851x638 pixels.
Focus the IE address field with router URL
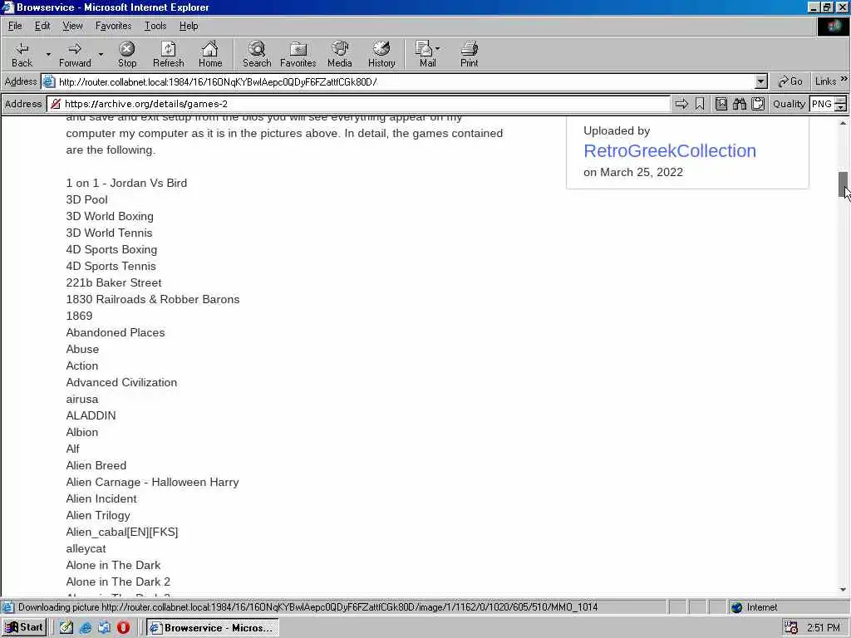pos(405,82)
